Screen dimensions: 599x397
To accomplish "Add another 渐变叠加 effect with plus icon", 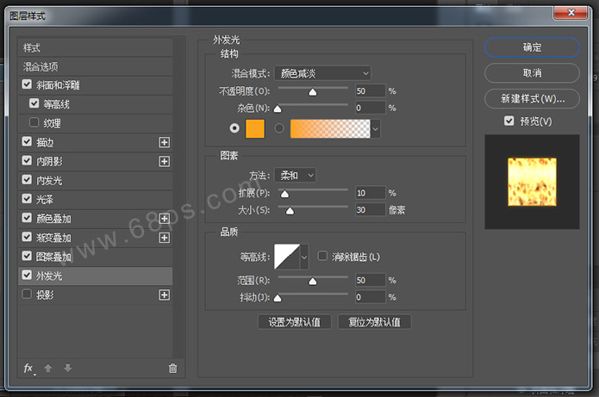I will [x=165, y=238].
